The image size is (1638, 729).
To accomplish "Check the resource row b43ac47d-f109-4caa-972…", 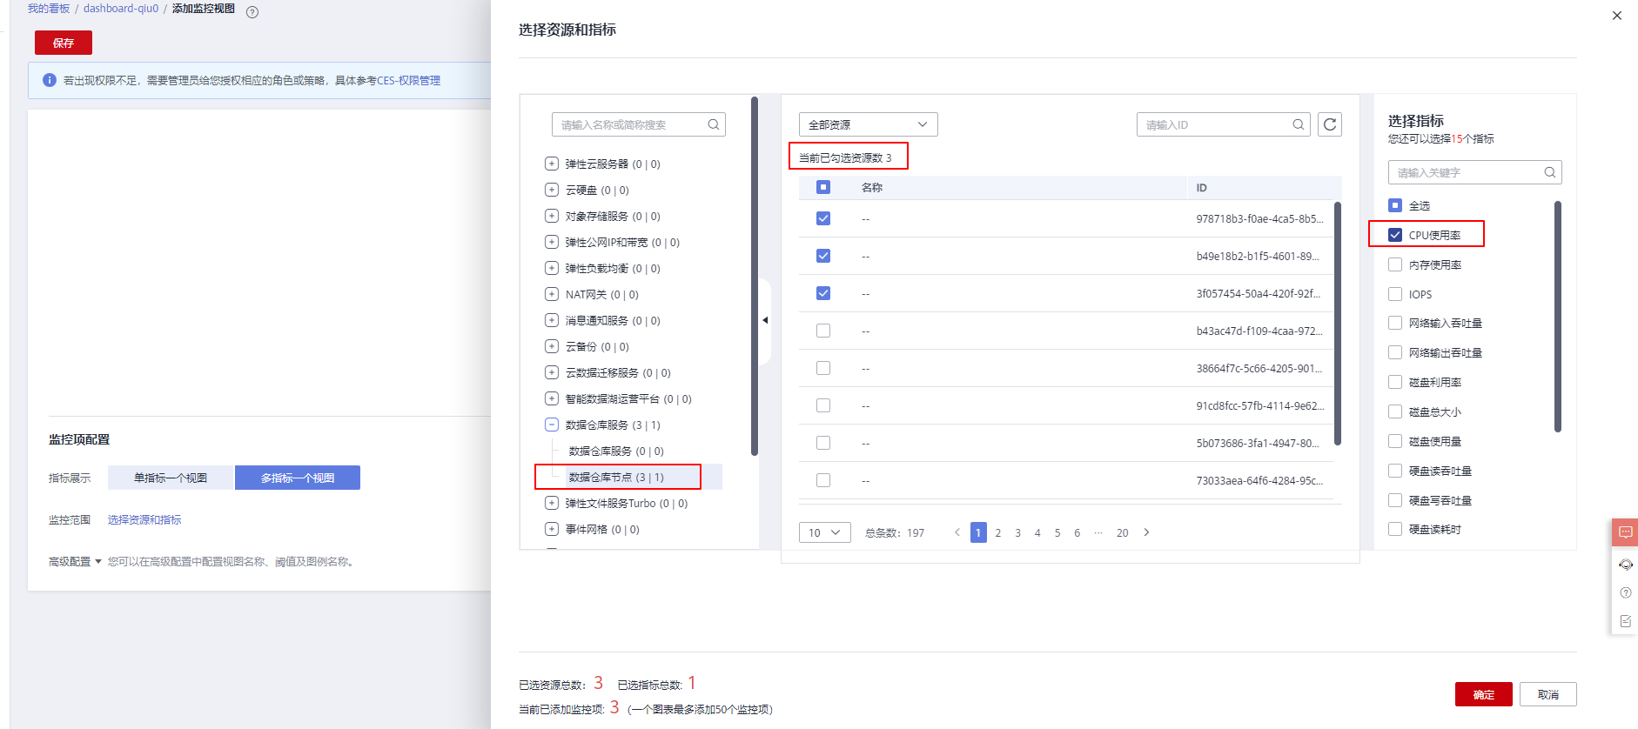I will pyautogui.click(x=823, y=331).
